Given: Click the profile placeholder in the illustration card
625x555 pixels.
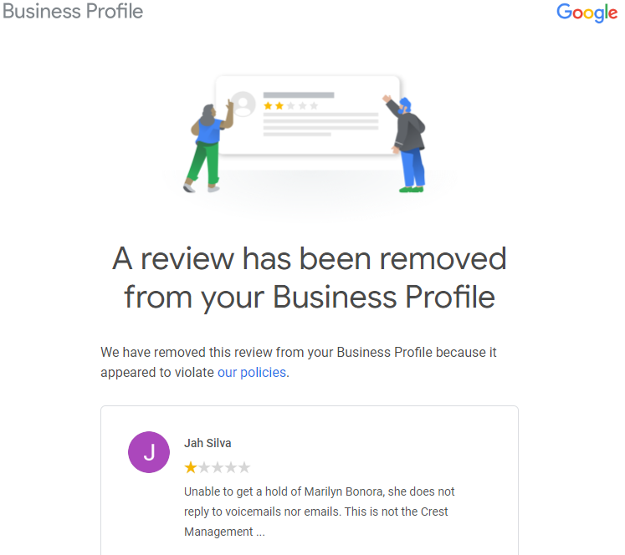Looking at the screenshot, I should coord(243,104).
